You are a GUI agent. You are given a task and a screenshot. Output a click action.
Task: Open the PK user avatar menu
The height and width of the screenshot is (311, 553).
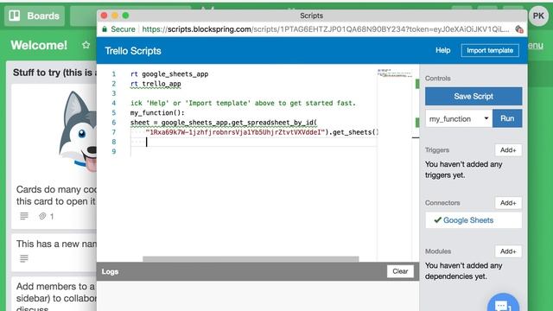tap(538, 16)
